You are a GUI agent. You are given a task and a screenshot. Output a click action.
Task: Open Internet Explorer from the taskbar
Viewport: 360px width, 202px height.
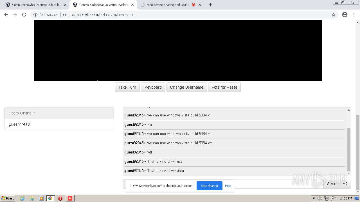pyautogui.click(x=22, y=198)
